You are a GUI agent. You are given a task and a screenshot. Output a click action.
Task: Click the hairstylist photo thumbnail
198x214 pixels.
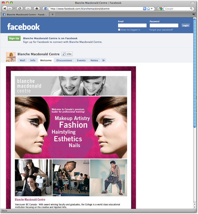pyautogui.click(x=34, y=178)
